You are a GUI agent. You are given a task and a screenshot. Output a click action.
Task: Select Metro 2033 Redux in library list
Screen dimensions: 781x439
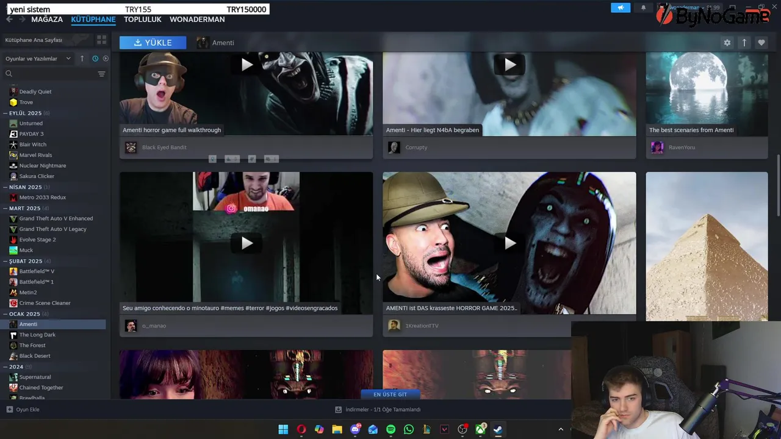42,198
